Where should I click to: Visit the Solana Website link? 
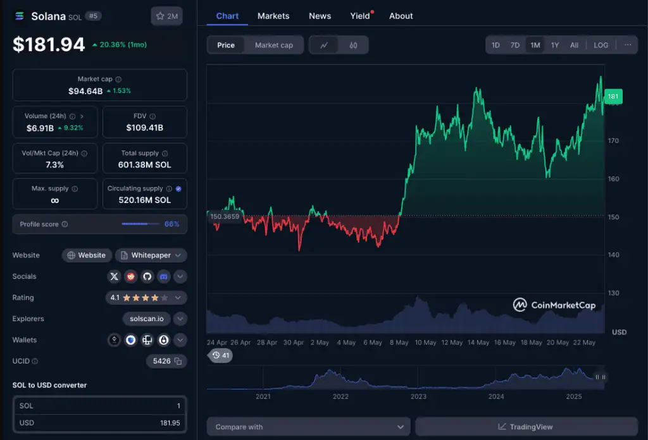[x=87, y=255]
